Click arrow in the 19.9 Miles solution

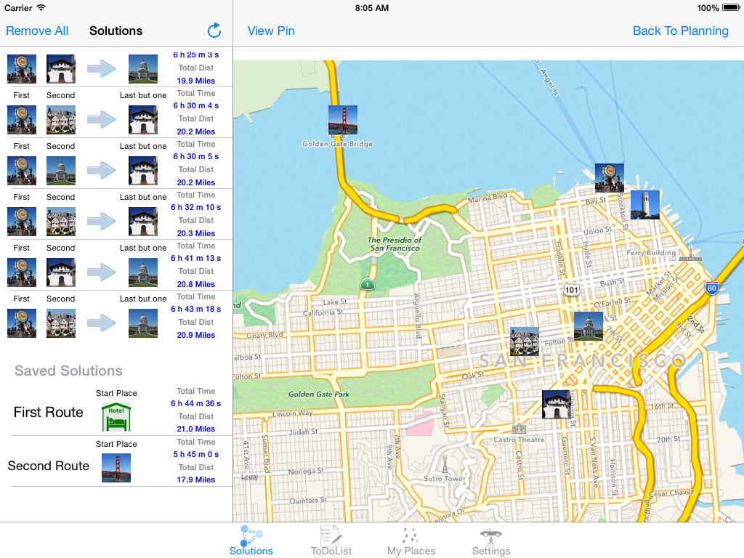pyautogui.click(x=102, y=69)
